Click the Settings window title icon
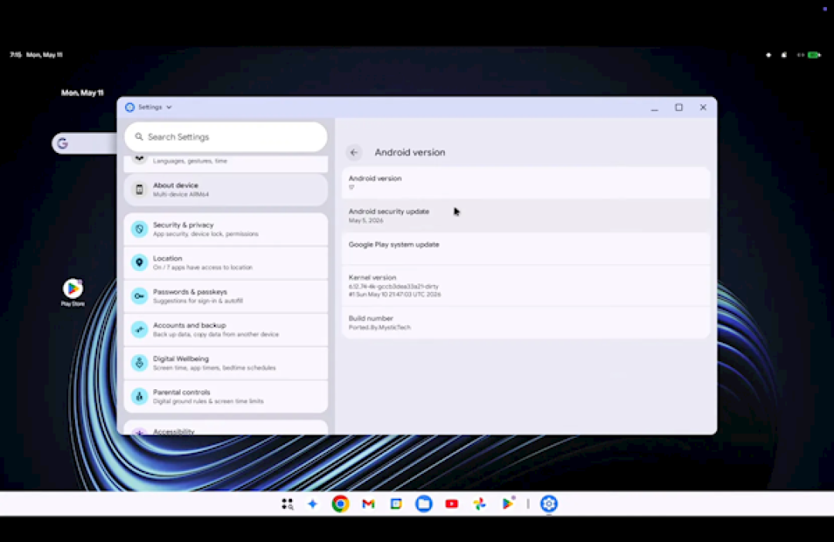 [x=130, y=107]
